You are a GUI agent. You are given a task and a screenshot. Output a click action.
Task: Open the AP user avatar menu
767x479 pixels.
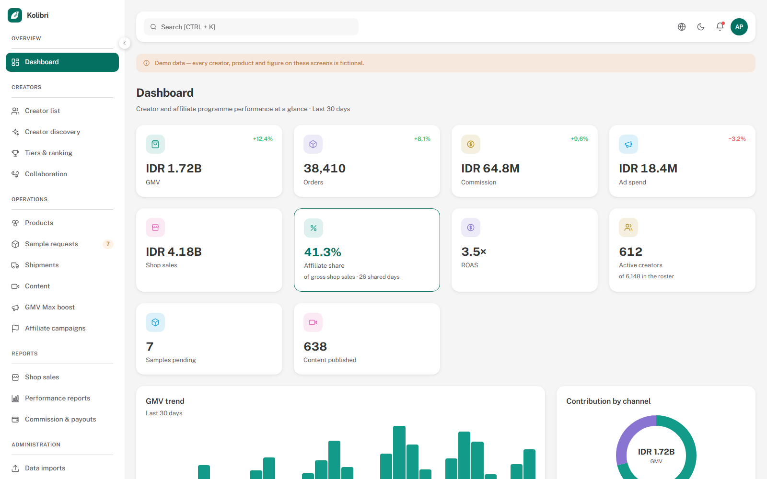click(739, 27)
